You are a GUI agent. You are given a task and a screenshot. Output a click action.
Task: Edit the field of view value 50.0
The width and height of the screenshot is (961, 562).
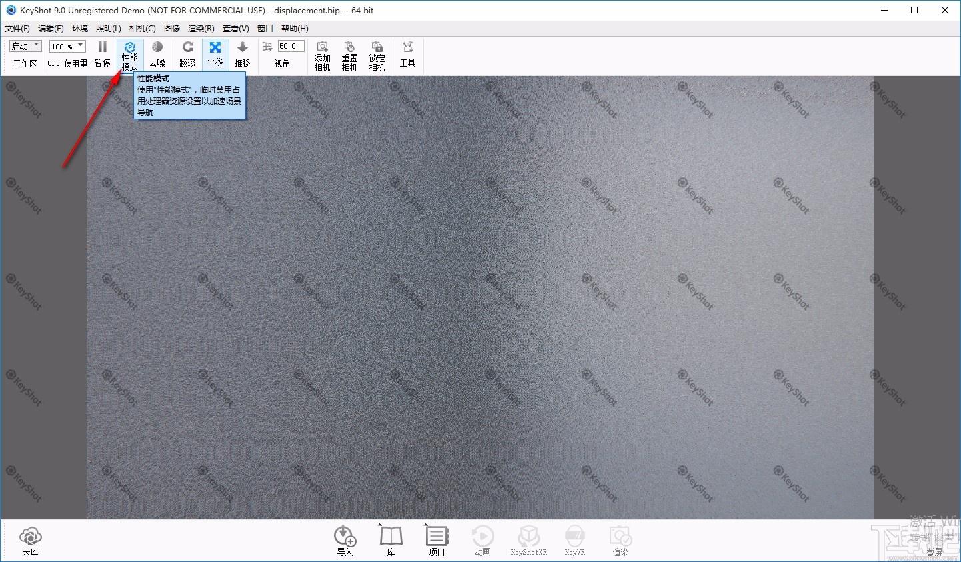coord(291,46)
